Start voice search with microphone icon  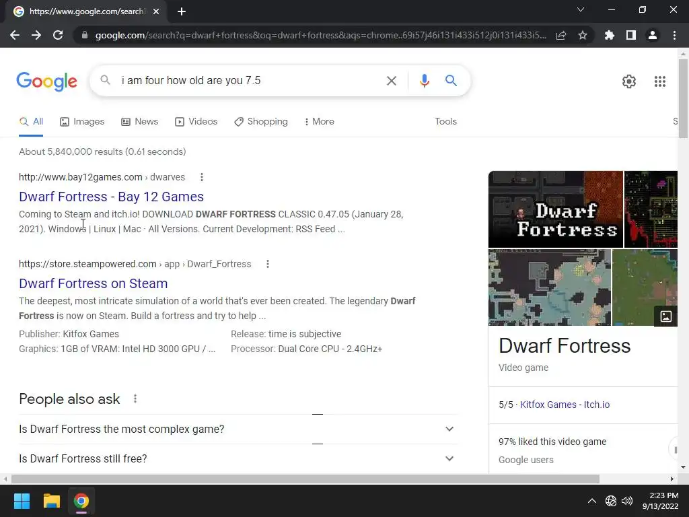tap(424, 81)
